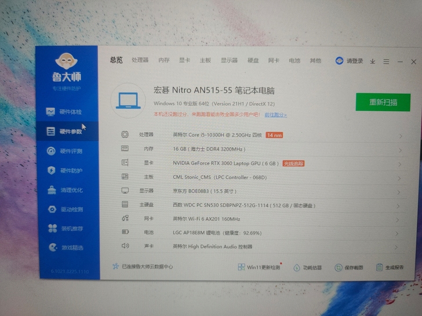Open 清理优化 cleanup section
The image size is (422, 316).
point(65,190)
